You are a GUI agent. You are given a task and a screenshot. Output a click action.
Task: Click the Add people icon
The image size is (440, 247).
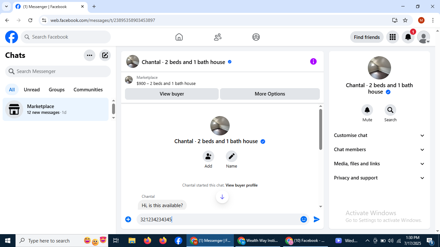coord(208,157)
